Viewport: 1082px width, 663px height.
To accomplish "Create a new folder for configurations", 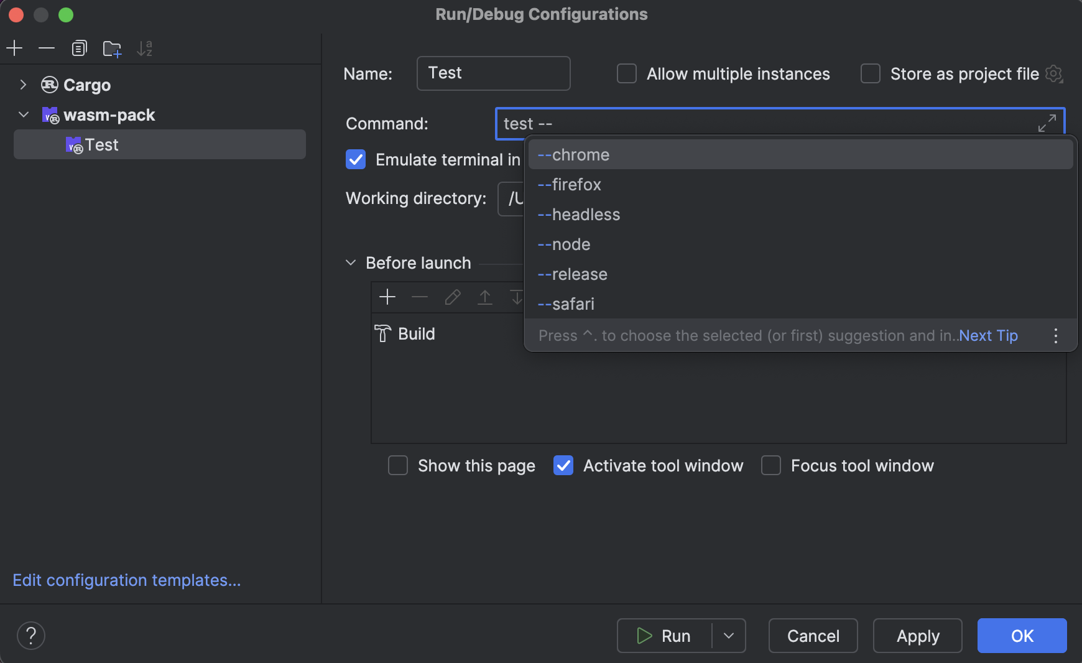I will tap(112, 48).
